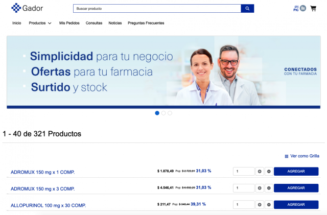327x215 pixels.
Task: Increase quantity for ADROMUX 150 mg x 3
Action: tap(260, 188)
